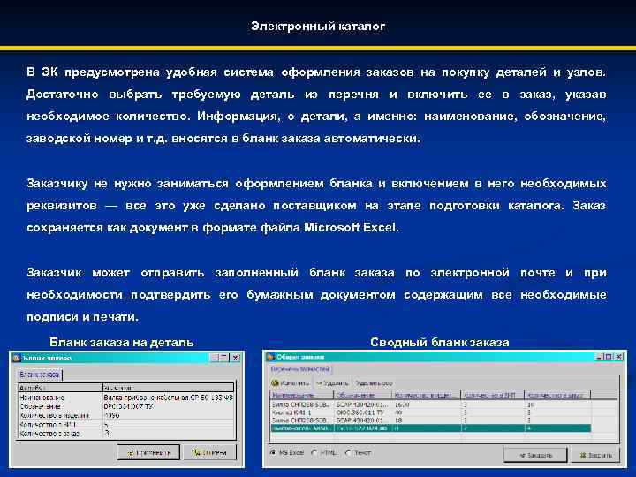Click the 'Заказать' button
This screenshot has width=636, height=477.
(x=535, y=455)
